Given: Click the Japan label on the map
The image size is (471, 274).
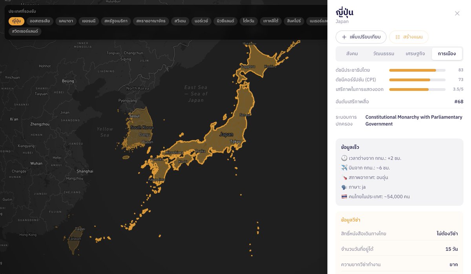Looking at the screenshot, I should [226, 134].
